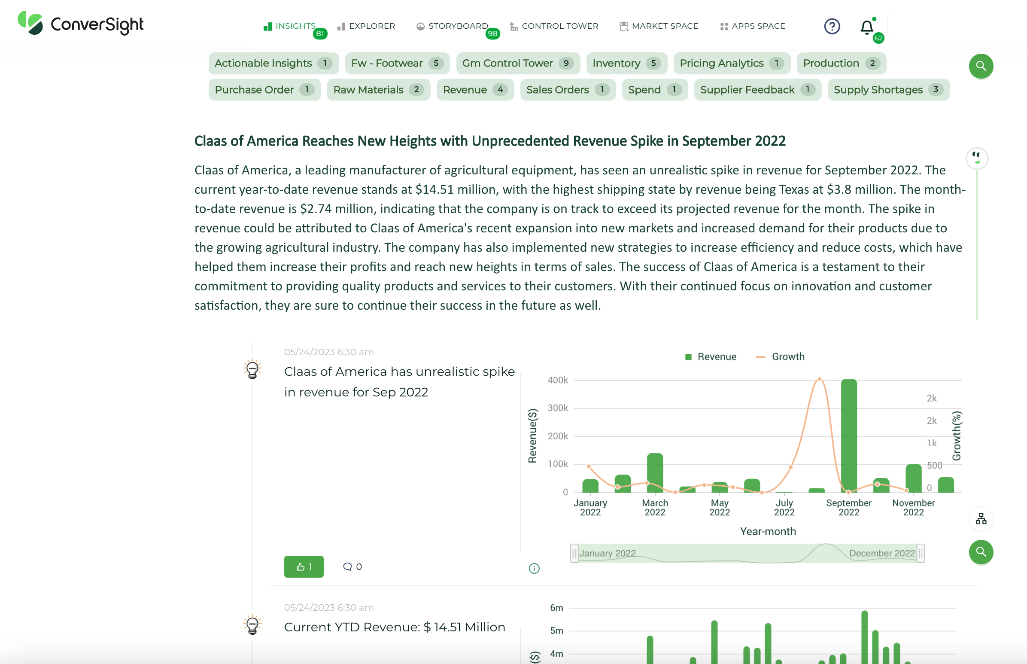Click the growth line peak point
The width and height of the screenshot is (1027, 664).
pyautogui.click(x=819, y=379)
